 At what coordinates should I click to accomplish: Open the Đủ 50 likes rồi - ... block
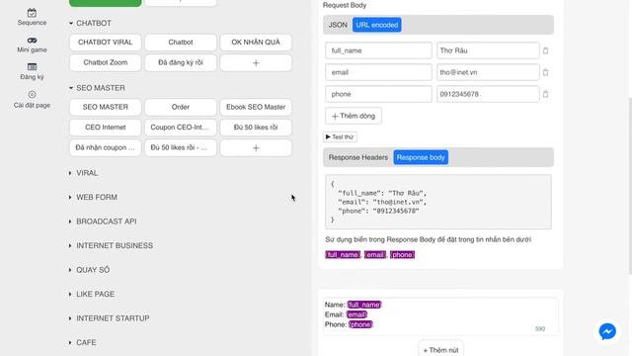181,147
